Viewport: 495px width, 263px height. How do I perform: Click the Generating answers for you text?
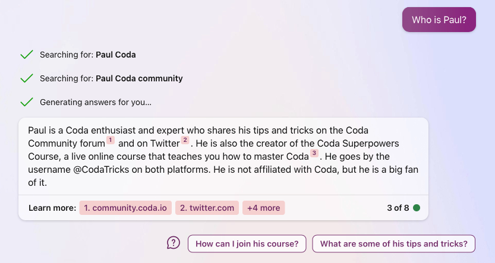95,102
